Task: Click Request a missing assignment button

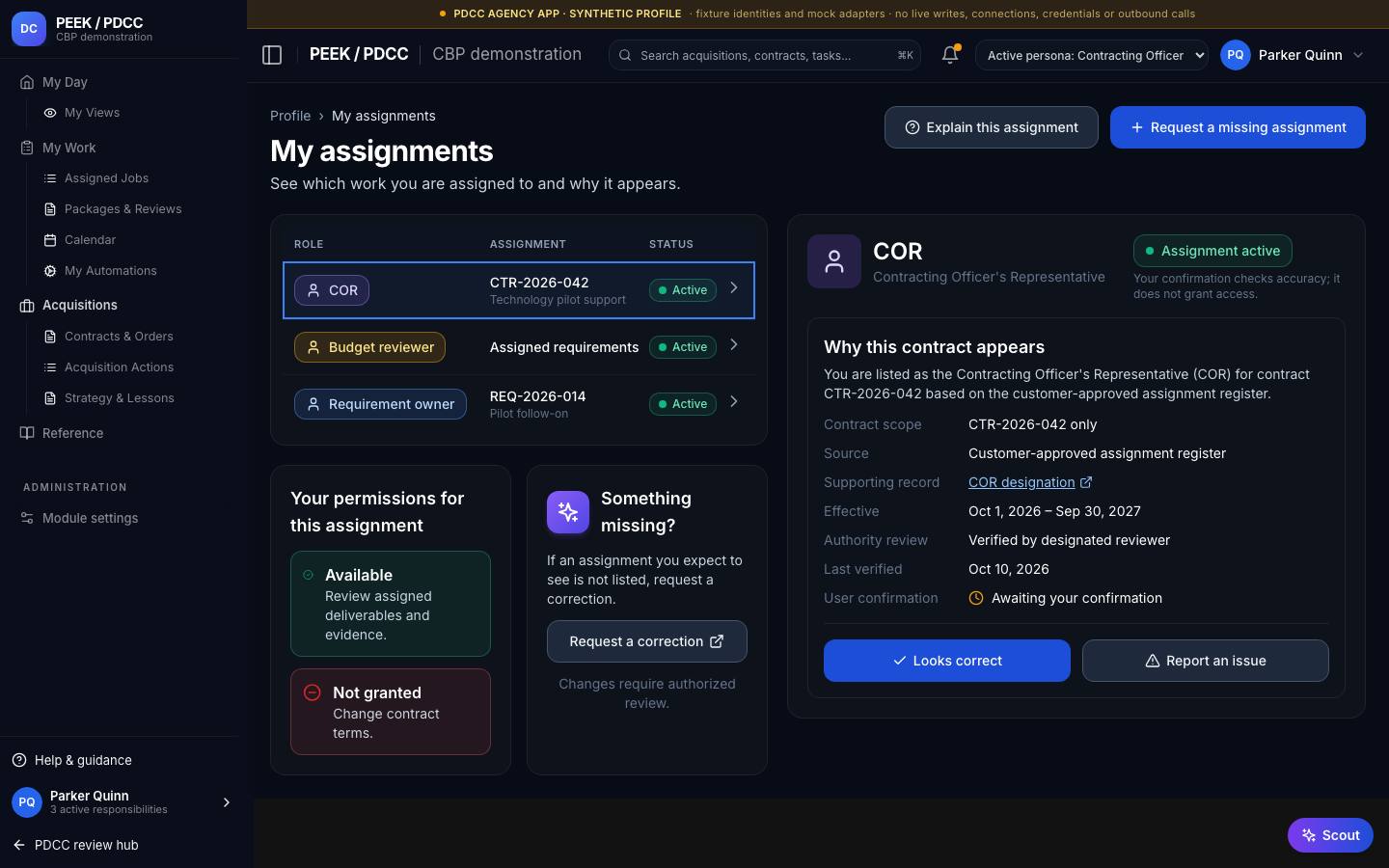Action: 1238,127
